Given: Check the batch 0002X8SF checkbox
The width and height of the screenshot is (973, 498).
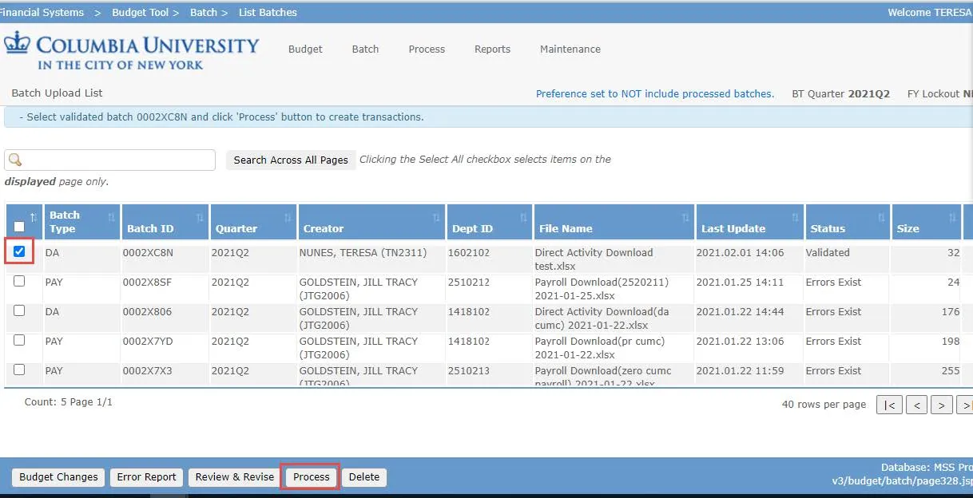Looking at the screenshot, I should [19, 281].
